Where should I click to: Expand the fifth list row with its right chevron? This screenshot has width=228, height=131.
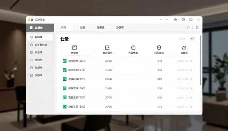click(191, 98)
